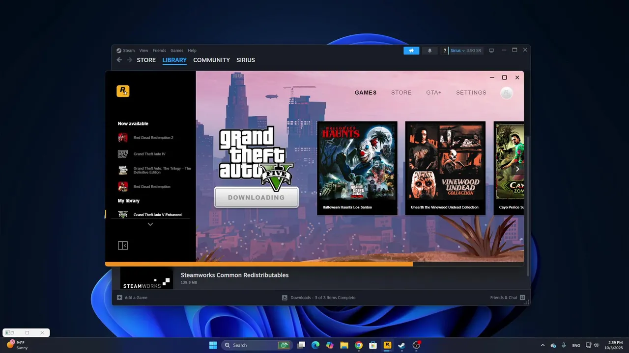Screen dimensions: 629x353
Task: Open the View menu in Steam
Action: (143, 50)
